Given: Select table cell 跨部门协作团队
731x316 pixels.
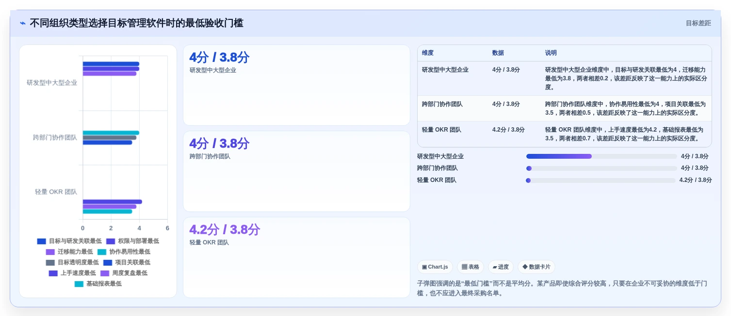Looking at the screenshot, I should tap(442, 104).
